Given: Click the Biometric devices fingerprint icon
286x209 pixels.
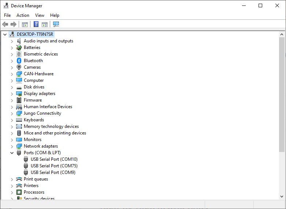Looking at the screenshot, I should click(19, 54).
